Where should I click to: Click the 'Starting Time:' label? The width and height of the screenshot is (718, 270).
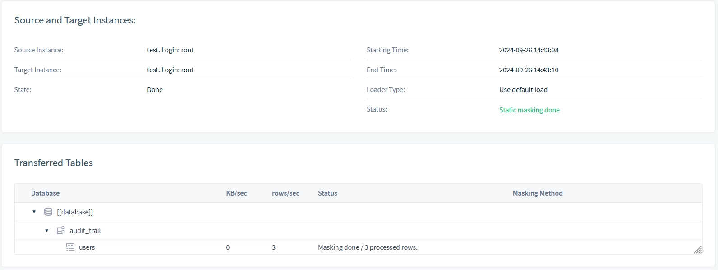point(387,50)
